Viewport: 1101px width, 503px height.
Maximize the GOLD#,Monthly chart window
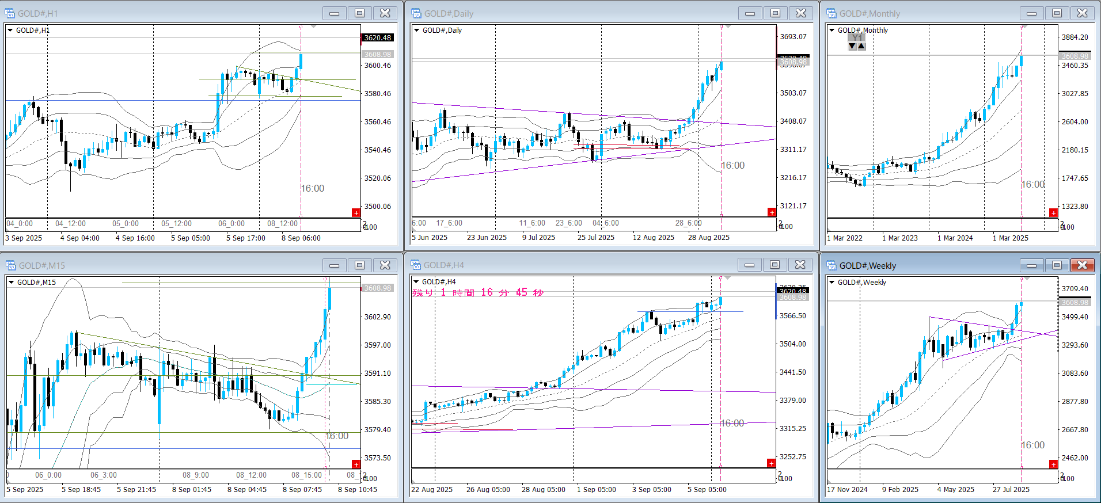pos(1057,13)
